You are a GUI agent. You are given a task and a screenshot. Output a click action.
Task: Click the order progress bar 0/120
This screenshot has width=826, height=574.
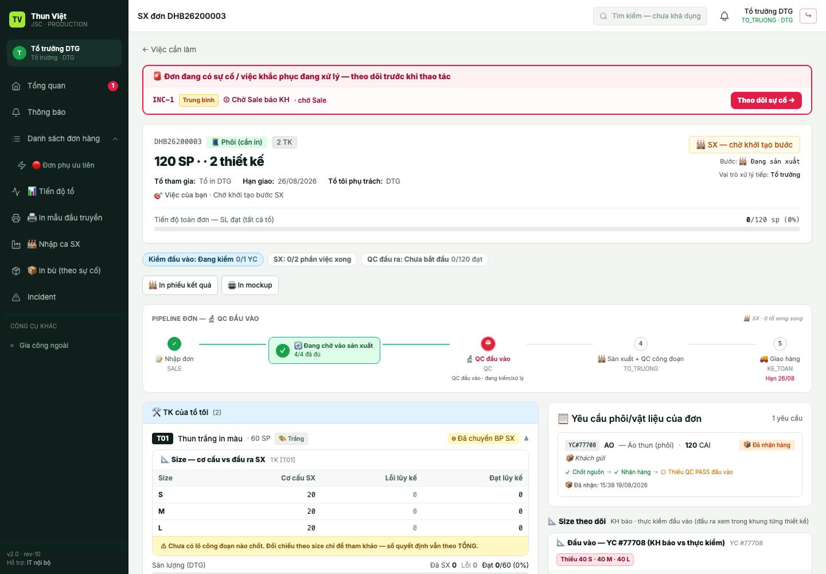pos(477,229)
